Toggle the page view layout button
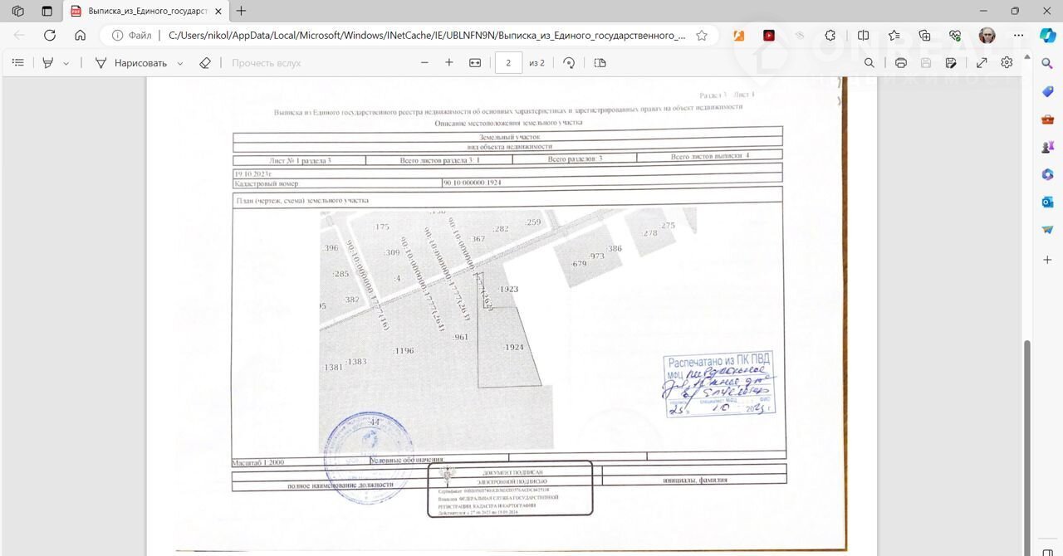The image size is (1063, 556). pos(600,63)
